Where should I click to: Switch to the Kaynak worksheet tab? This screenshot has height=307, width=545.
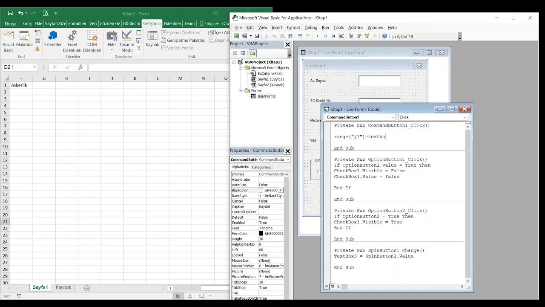point(63,287)
